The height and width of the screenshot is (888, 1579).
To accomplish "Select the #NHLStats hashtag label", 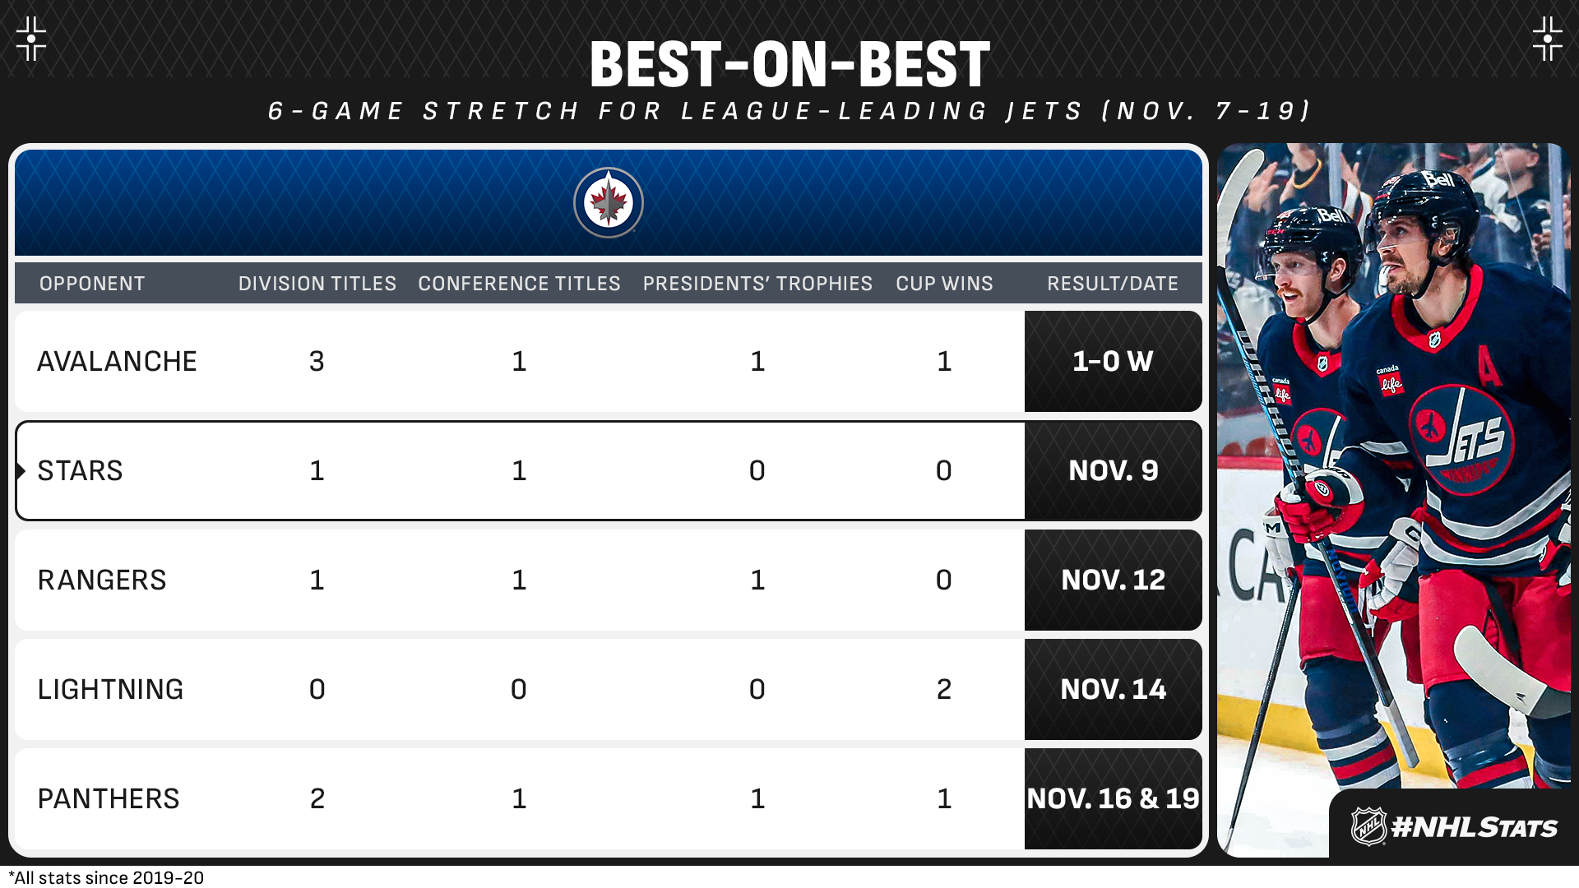I will click(1474, 827).
